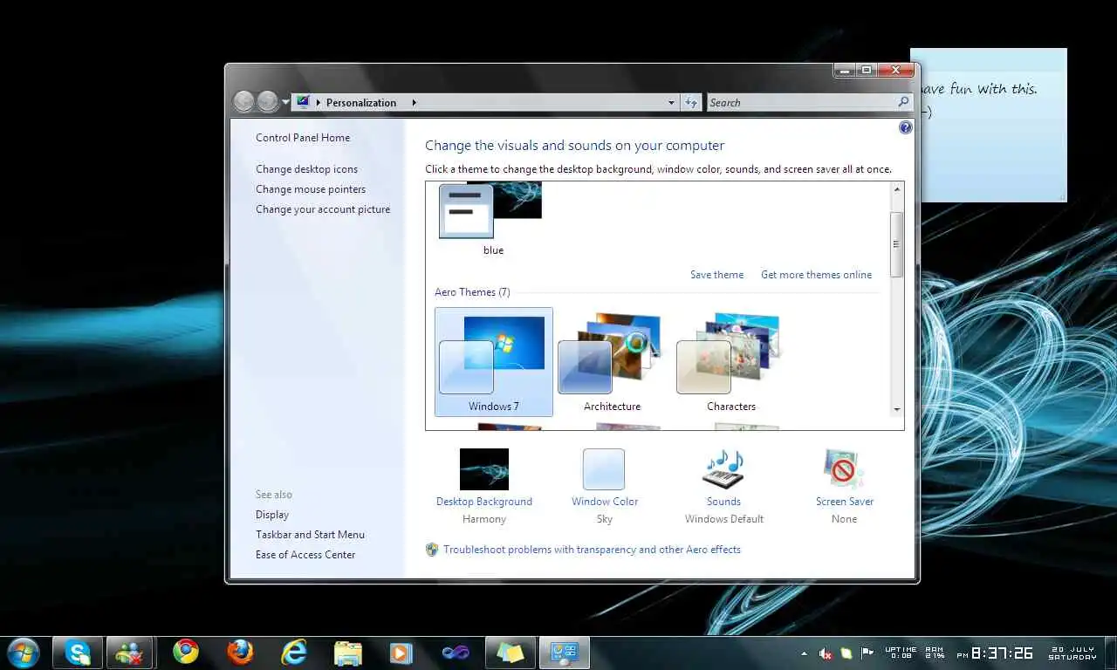Click the theme list scrollbar thumb
The image size is (1117, 670).
point(896,244)
